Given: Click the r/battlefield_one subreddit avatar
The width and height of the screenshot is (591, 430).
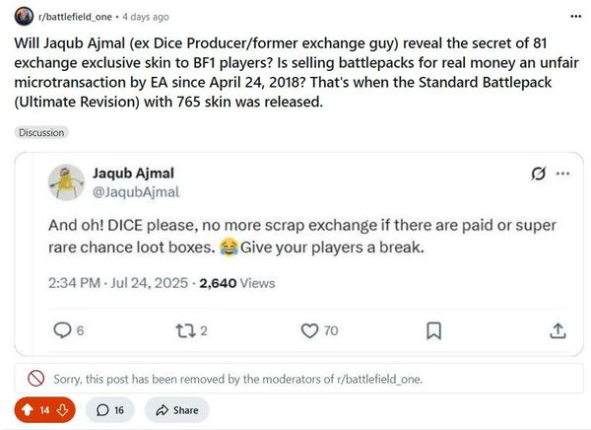Looking at the screenshot, I should 22,17.
